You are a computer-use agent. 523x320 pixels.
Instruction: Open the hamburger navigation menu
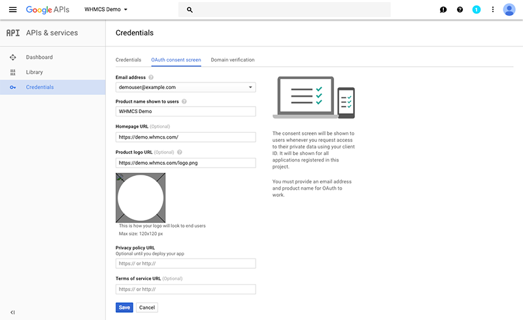point(12,10)
